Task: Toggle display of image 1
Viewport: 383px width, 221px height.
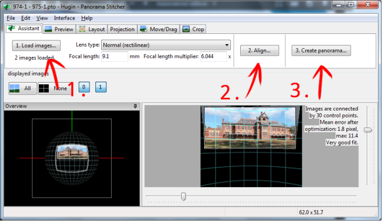Action: point(101,87)
